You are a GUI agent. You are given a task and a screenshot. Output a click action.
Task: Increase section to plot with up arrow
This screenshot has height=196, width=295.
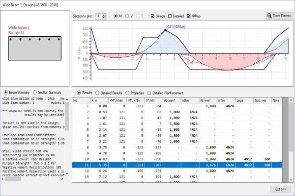(x=104, y=15)
